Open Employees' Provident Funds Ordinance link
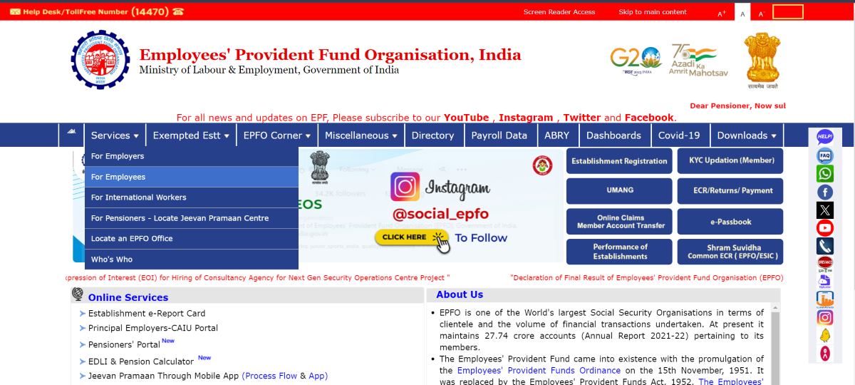Image resolution: width=855 pixels, height=385 pixels. (x=539, y=371)
